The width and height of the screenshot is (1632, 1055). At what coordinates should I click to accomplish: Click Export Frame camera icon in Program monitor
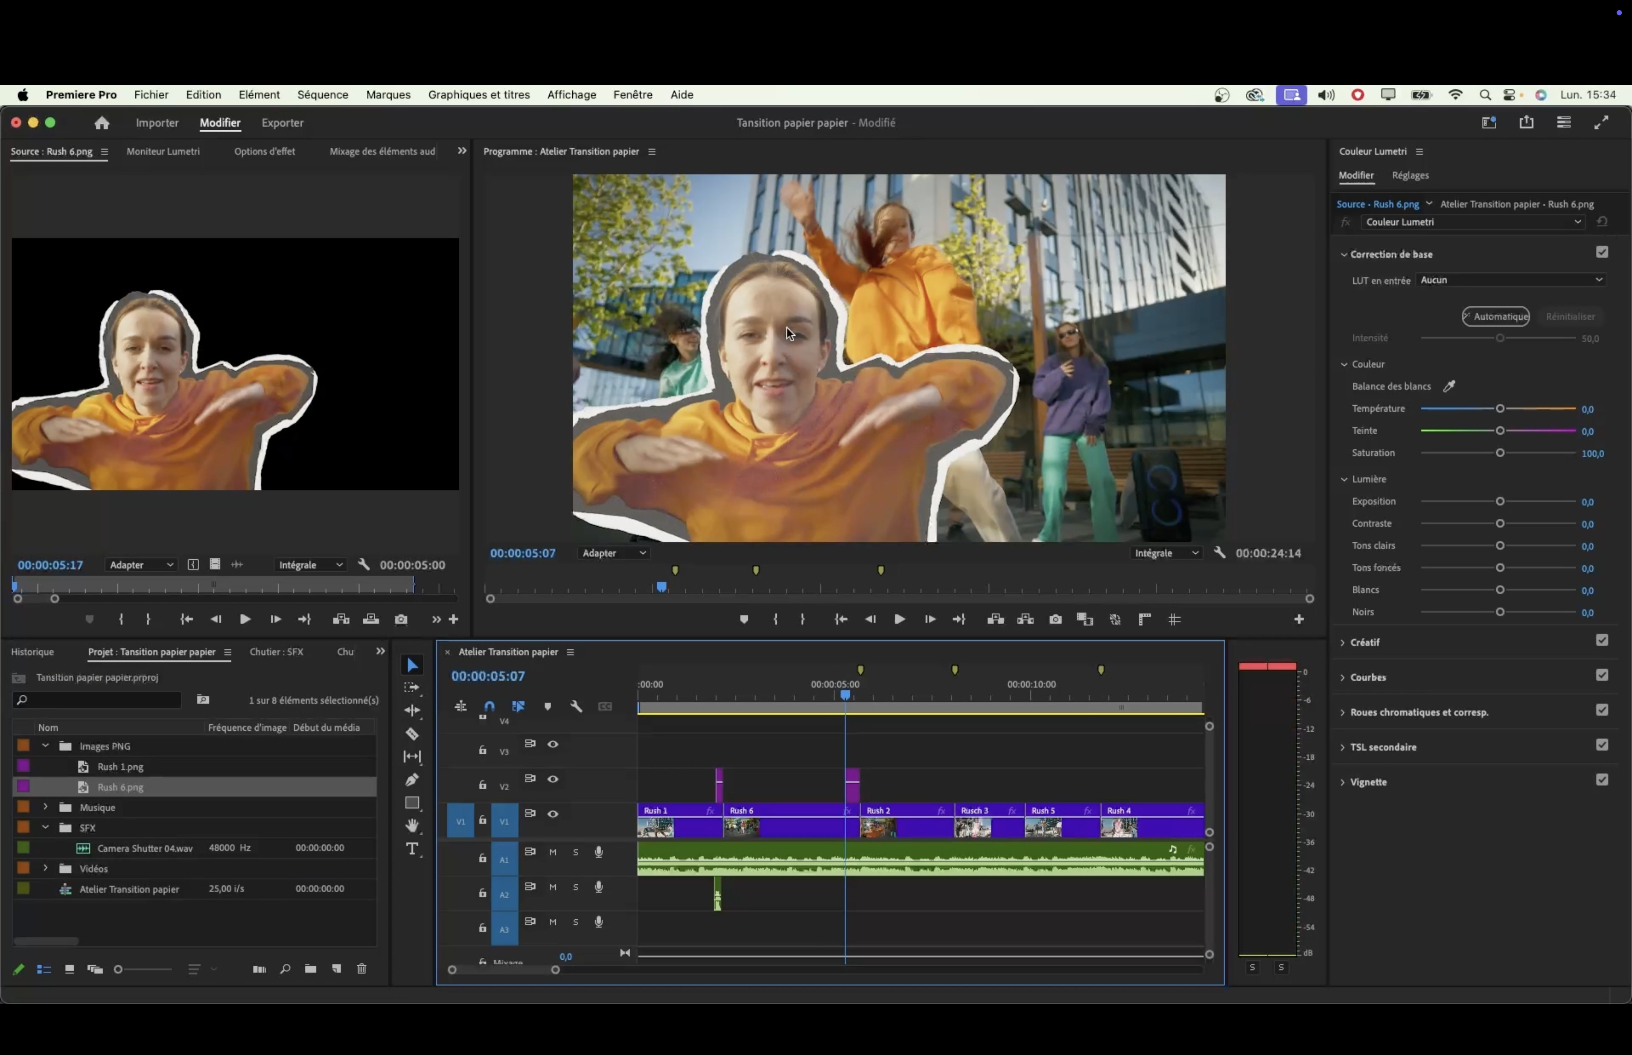[1055, 619]
